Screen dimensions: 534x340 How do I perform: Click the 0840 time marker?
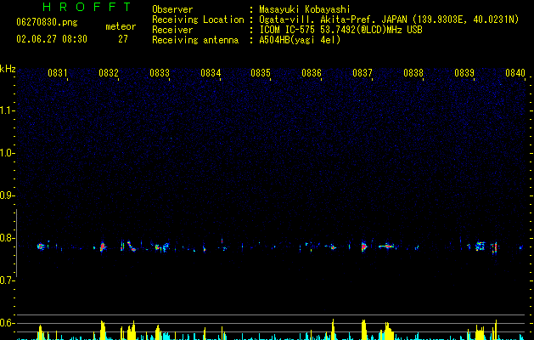point(515,73)
